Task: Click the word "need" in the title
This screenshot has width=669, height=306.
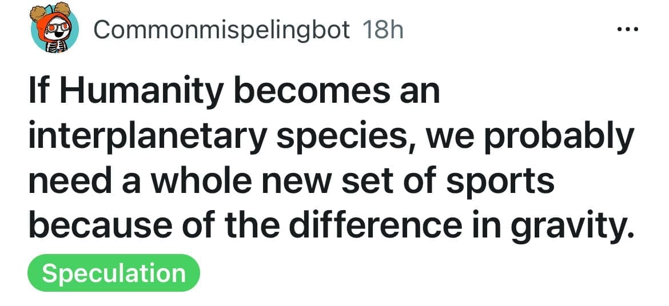Action: [63, 182]
